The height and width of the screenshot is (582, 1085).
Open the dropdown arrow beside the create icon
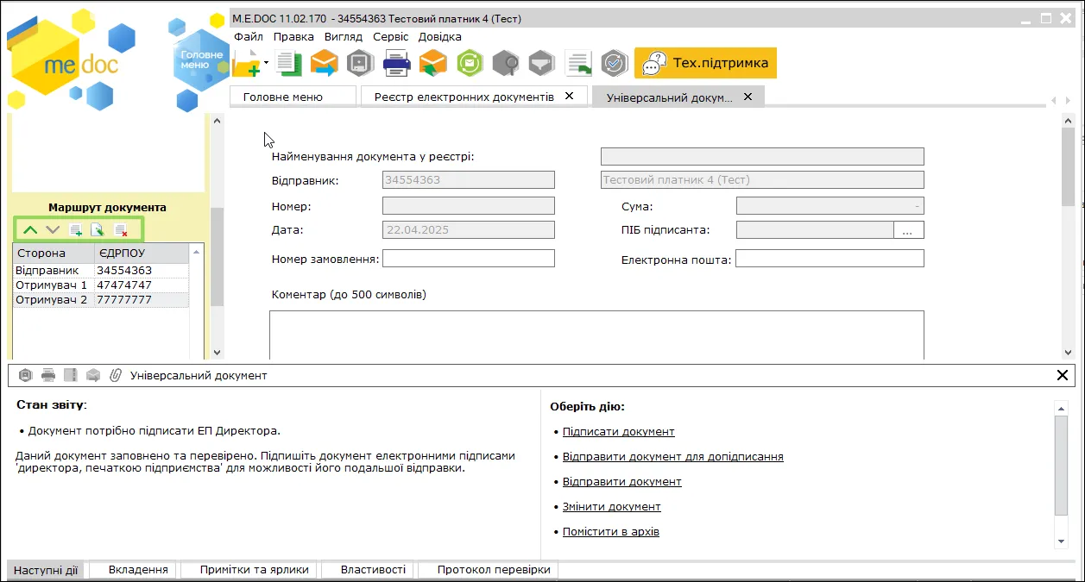tap(267, 63)
